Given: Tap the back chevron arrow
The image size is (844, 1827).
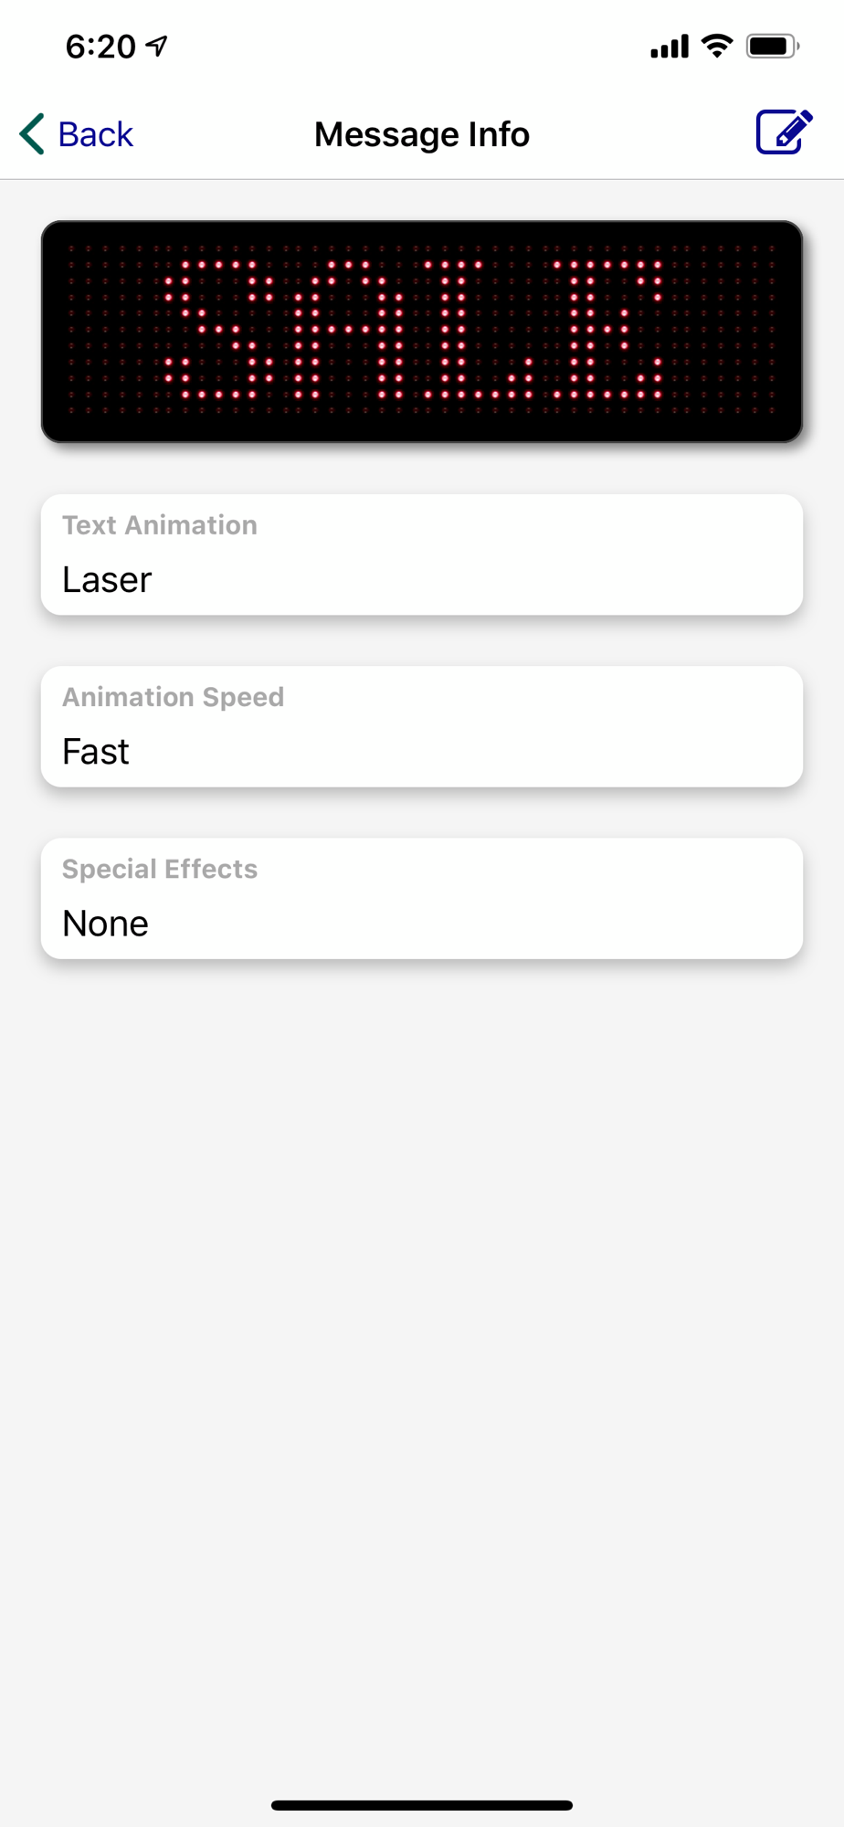Looking at the screenshot, I should pos(32,134).
